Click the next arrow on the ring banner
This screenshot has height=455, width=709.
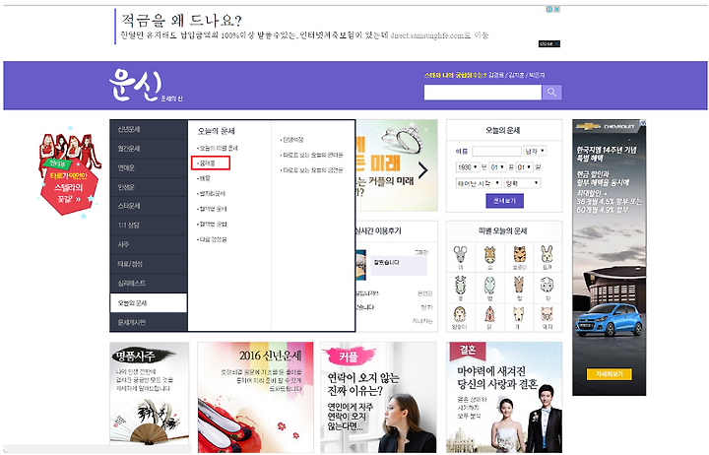pyautogui.click(x=422, y=170)
